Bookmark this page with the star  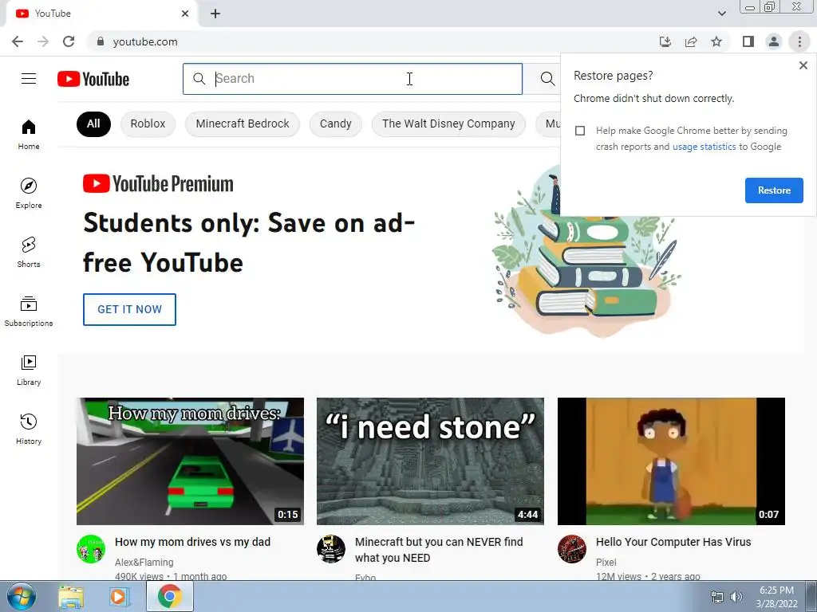(x=716, y=41)
